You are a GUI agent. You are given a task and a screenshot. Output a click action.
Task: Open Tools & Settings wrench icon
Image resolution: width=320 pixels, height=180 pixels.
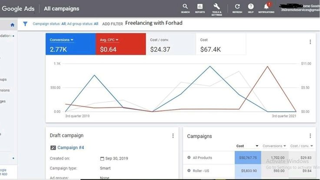[217, 7]
